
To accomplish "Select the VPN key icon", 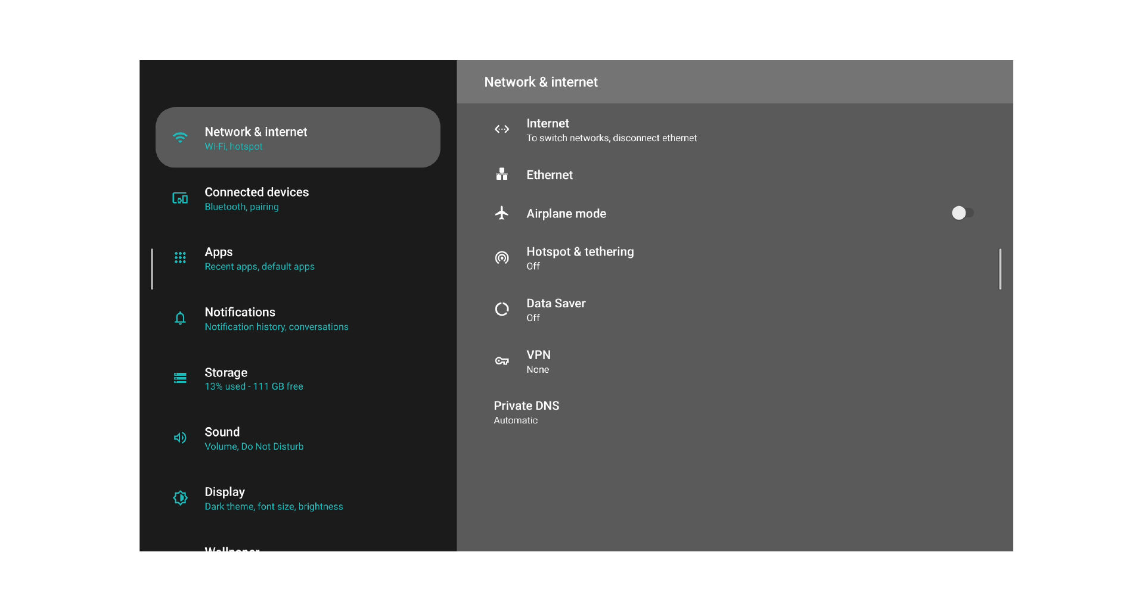I will [502, 361].
